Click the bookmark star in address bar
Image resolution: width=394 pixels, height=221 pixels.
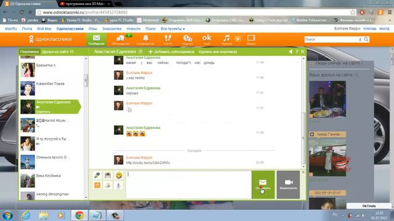tap(353, 12)
